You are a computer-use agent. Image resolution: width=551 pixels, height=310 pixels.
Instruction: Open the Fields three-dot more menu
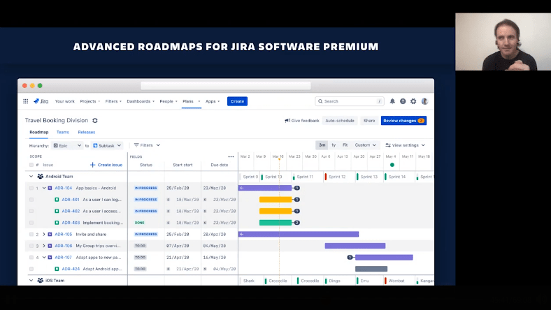coord(231,156)
